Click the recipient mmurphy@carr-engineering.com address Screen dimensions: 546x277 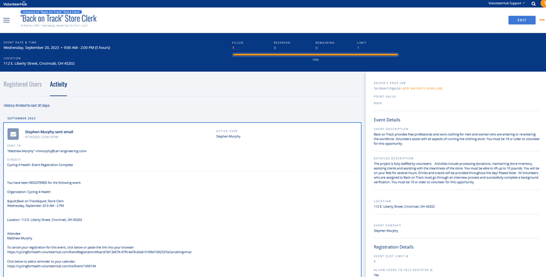[61, 151]
